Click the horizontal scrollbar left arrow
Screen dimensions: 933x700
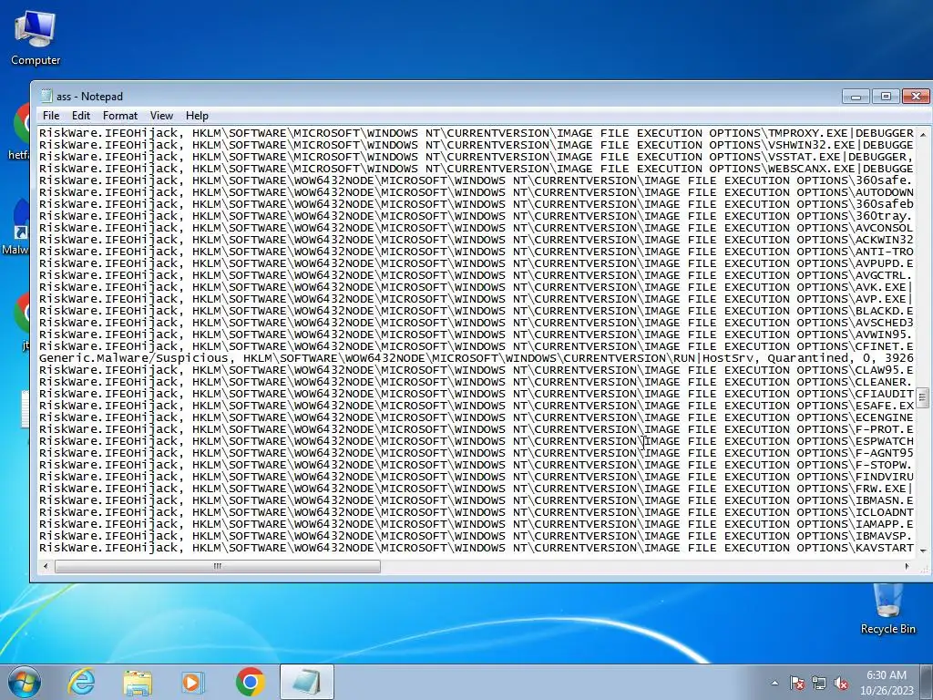point(46,566)
